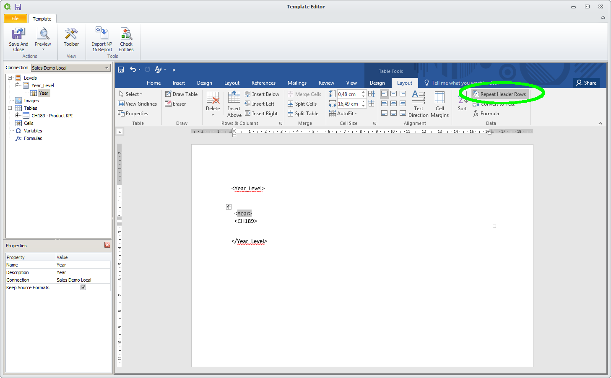This screenshot has height=378, width=611.
Task: Toggle the Keep Source Formats checkbox
Action: (83, 287)
